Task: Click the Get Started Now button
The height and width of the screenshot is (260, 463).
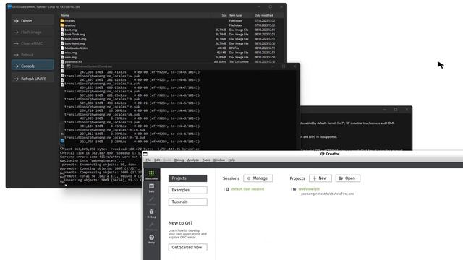Action: point(188,247)
